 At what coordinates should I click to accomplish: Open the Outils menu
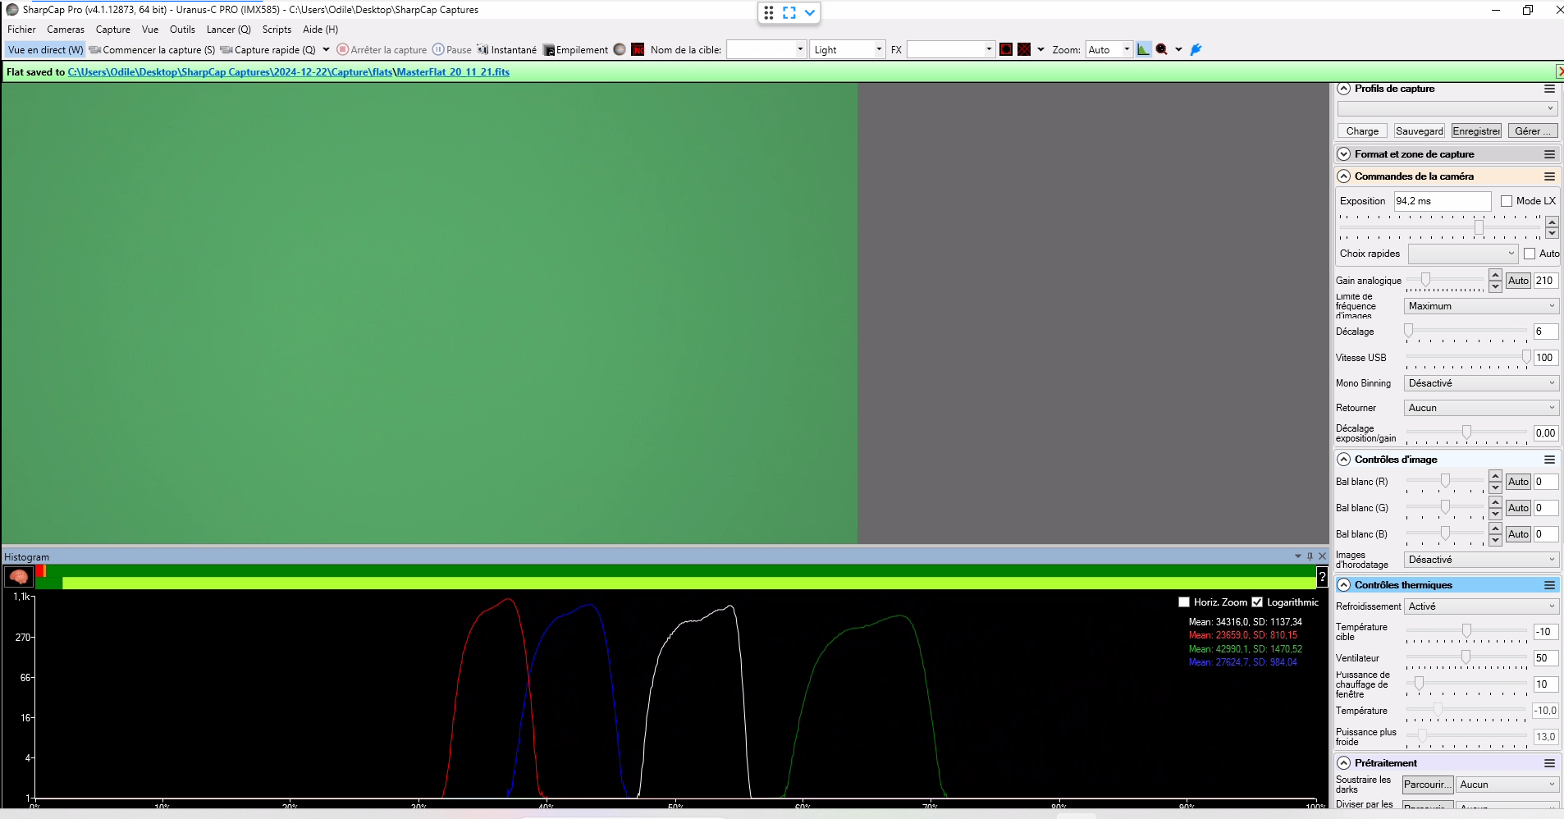pos(182,30)
